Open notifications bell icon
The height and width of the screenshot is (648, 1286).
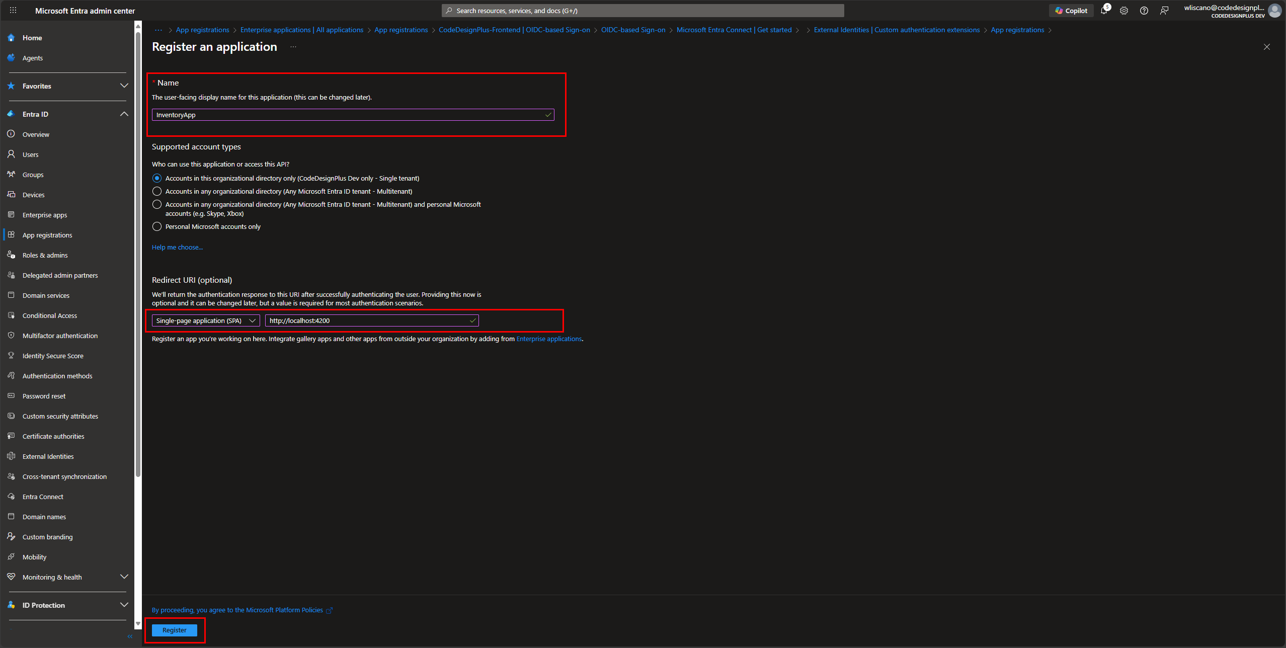[x=1104, y=10]
